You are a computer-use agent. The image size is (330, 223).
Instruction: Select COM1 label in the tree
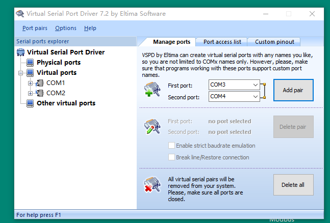pyautogui.click(x=56, y=83)
